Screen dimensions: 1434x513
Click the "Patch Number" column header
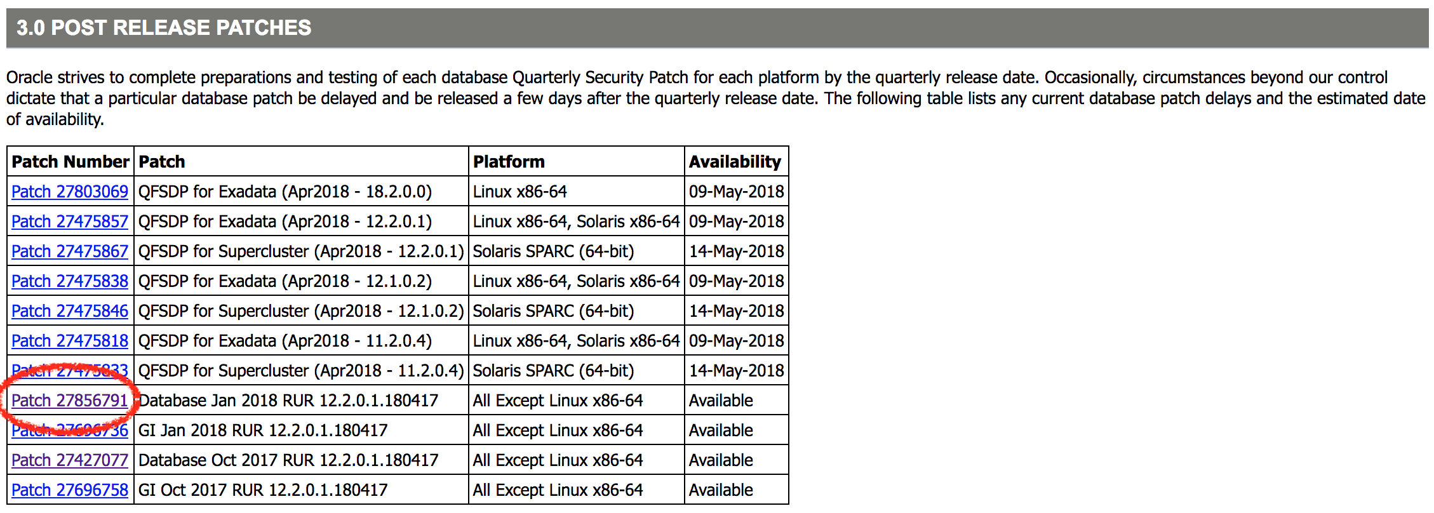click(x=70, y=162)
